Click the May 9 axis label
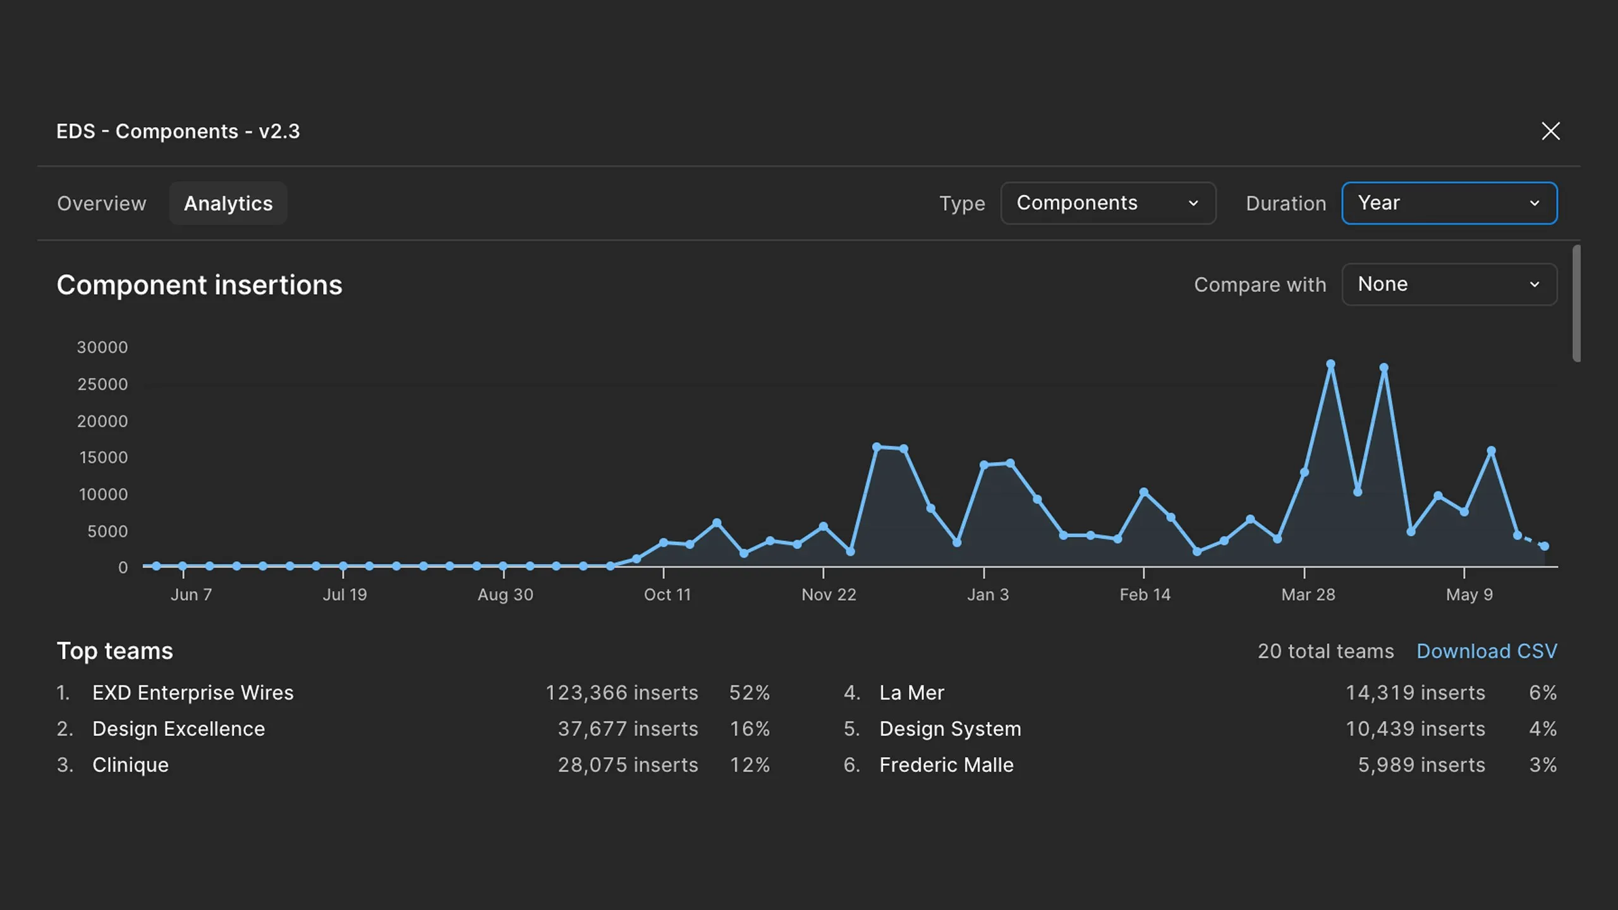The width and height of the screenshot is (1618, 910). tap(1469, 595)
